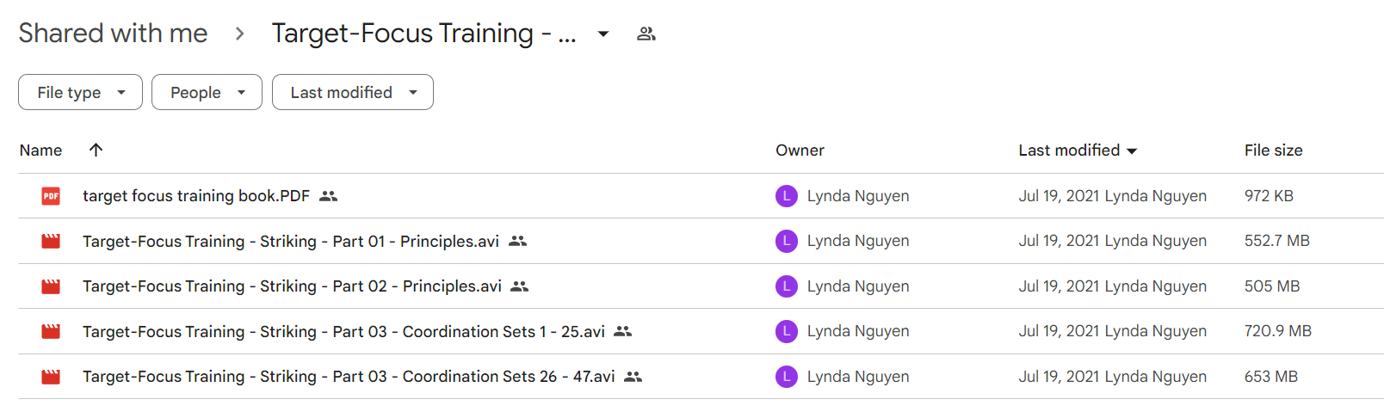This screenshot has width=1384, height=418.
Task: Click the Owner column header
Action: coord(800,151)
